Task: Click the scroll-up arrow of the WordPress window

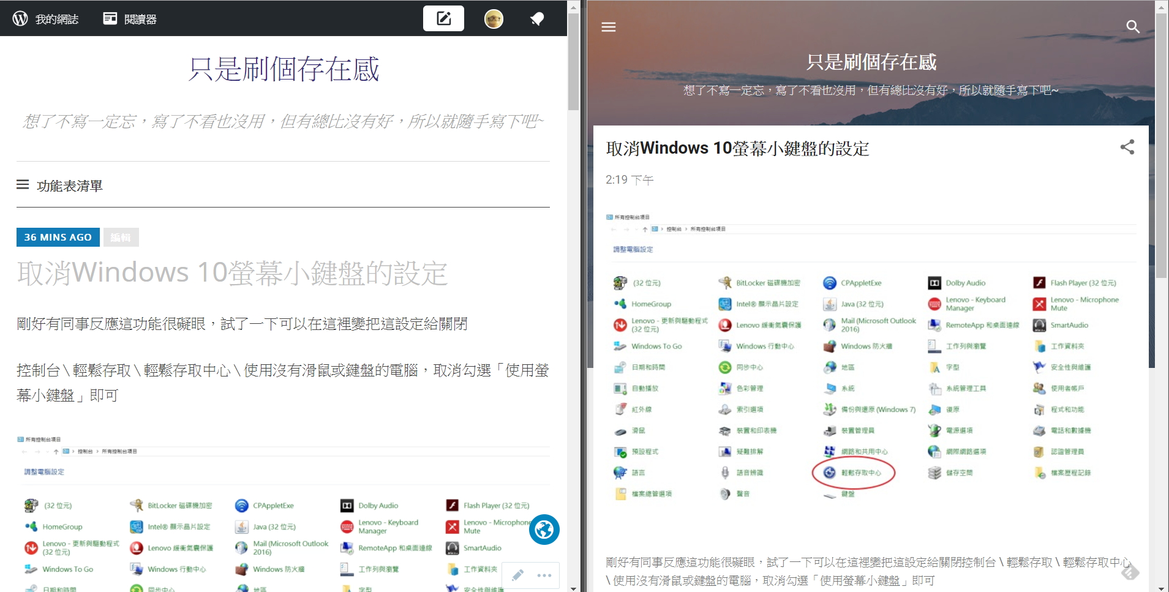Action: click(573, 7)
